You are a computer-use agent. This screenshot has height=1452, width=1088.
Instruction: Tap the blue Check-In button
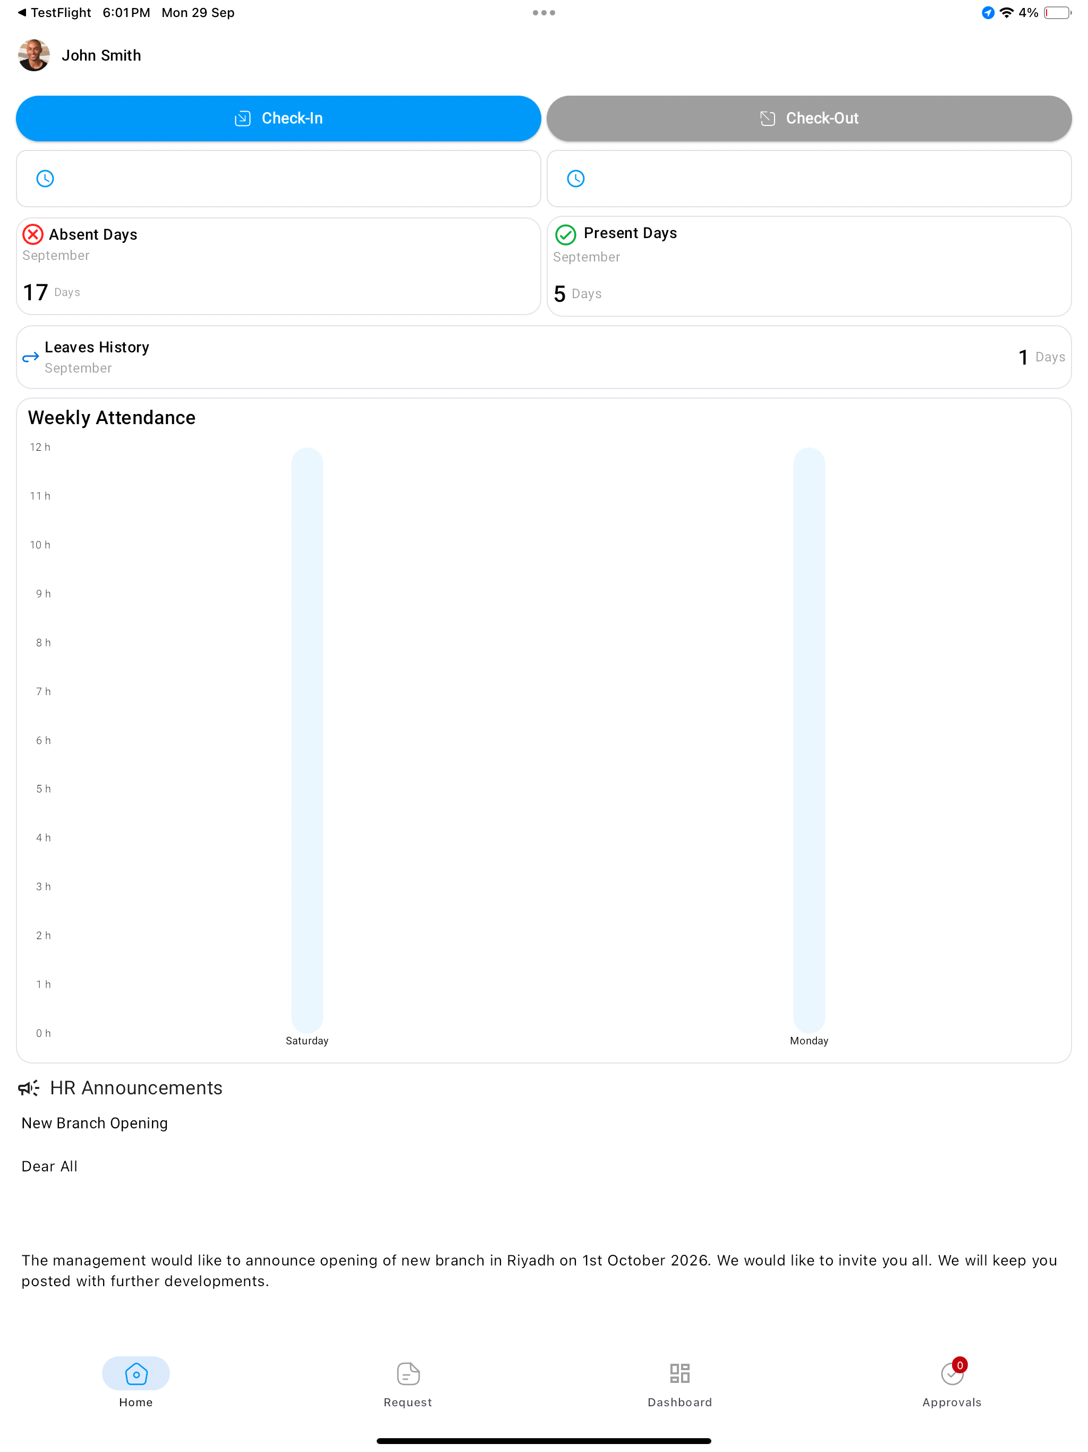(278, 118)
